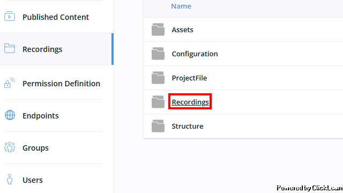Click the Permission Definition lock icon
The width and height of the screenshot is (343, 193).
(10, 83)
